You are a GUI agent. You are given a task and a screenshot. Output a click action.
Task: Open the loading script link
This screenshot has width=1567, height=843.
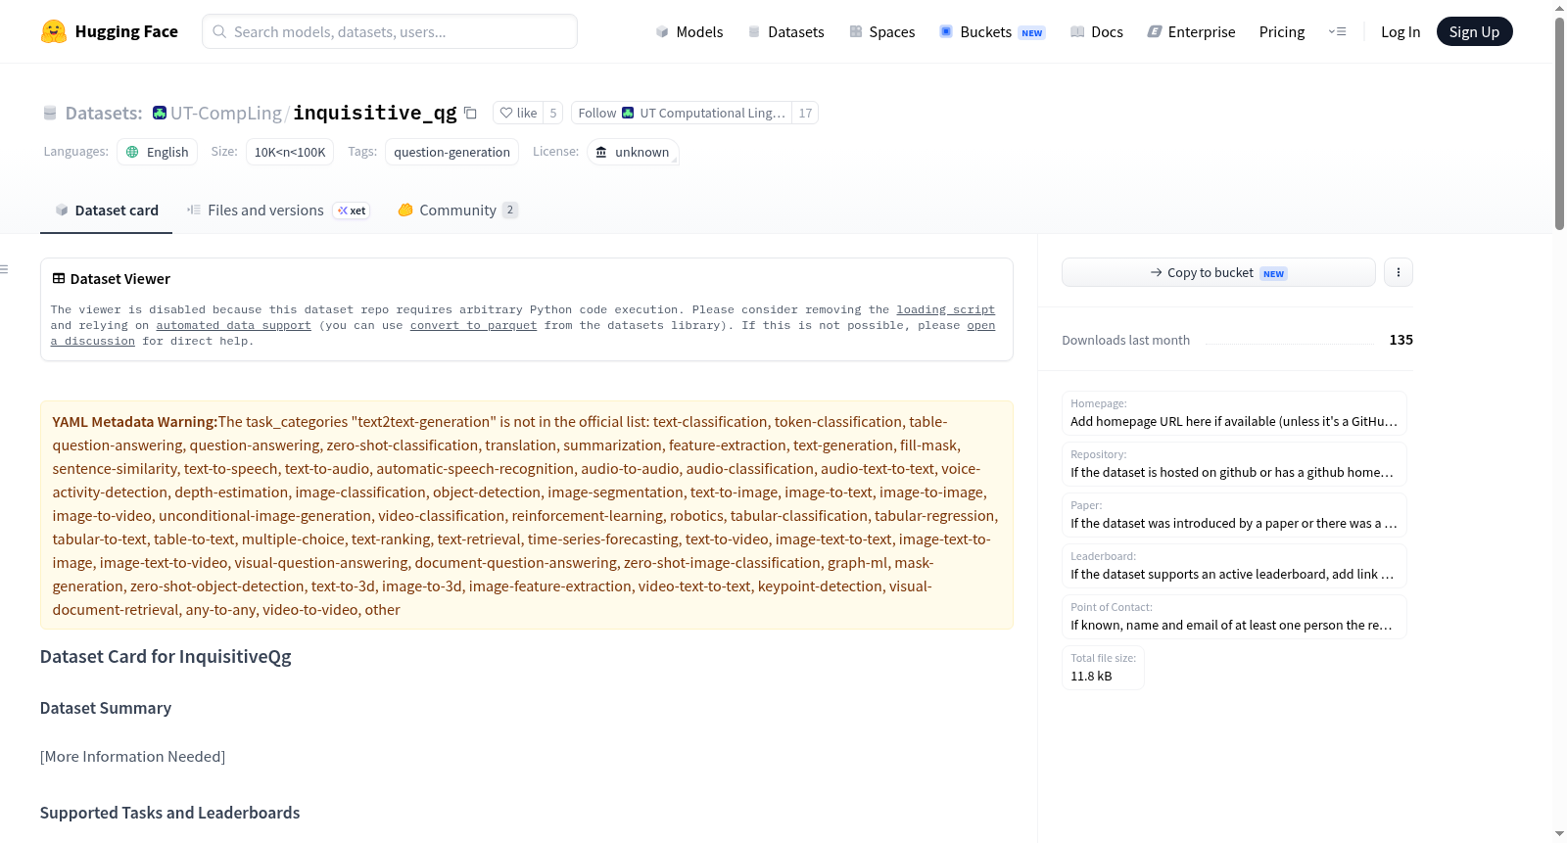coord(945,309)
